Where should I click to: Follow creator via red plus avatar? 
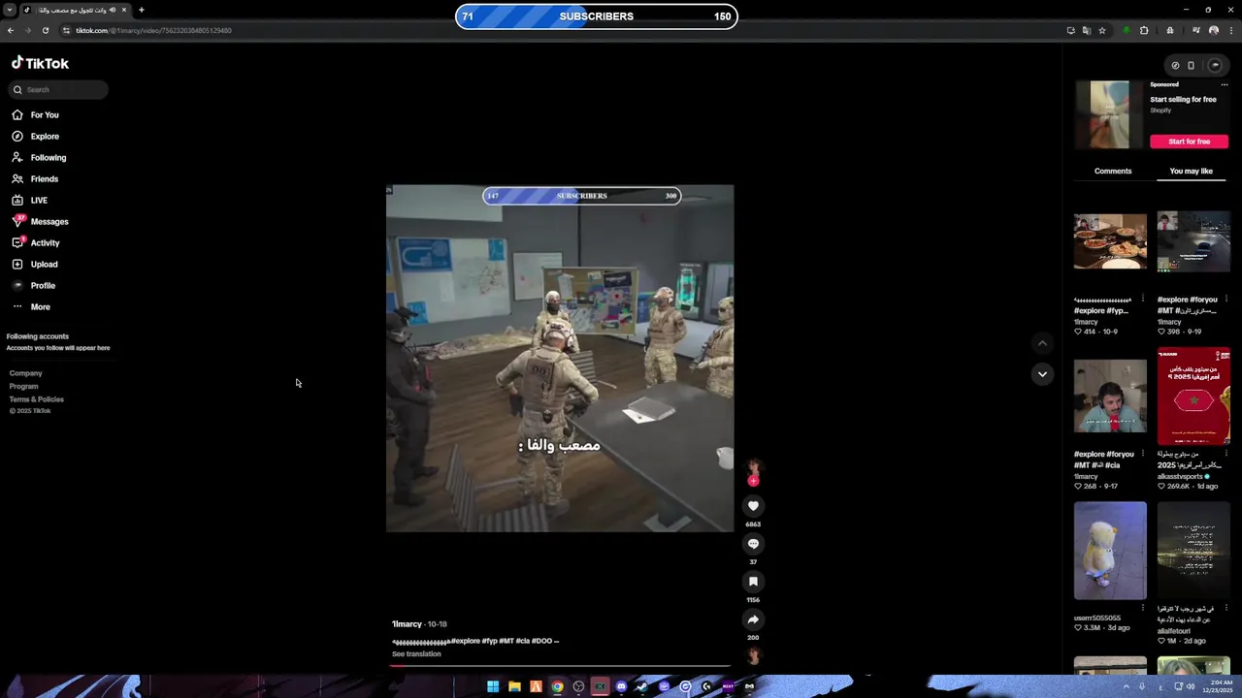pos(753,479)
